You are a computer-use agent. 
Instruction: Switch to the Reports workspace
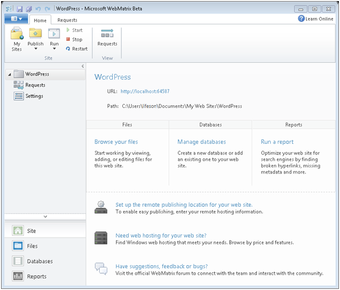coord(45,276)
